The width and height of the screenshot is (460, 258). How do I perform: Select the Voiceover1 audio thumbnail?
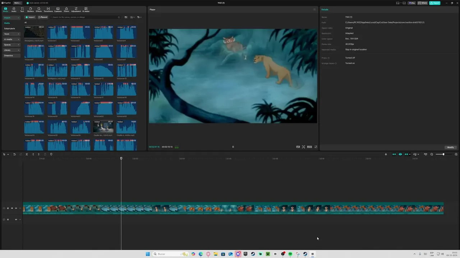(x=57, y=32)
